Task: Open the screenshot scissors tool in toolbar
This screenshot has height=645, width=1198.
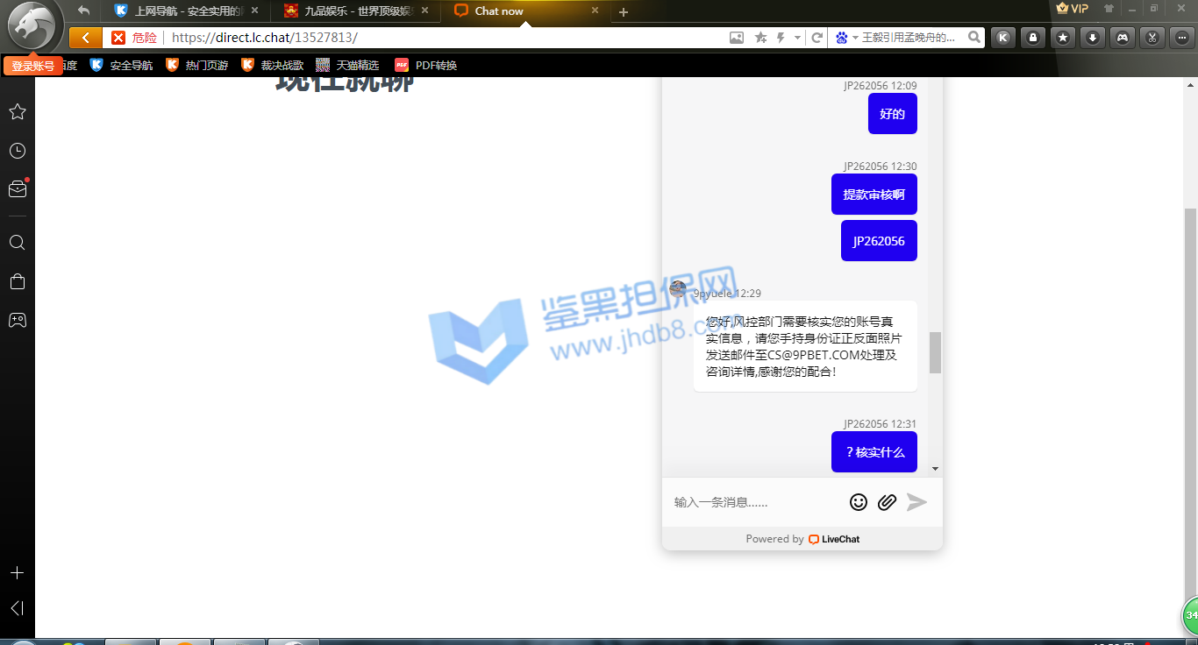Action: (x=1152, y=38)
